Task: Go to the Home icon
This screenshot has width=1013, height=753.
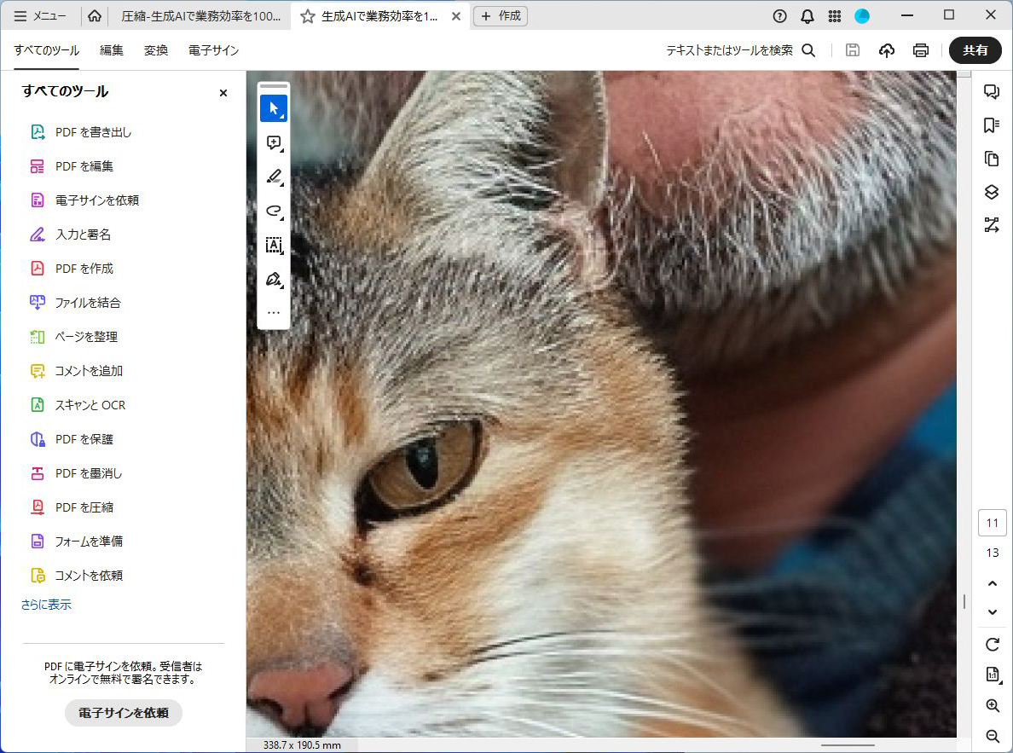Action: point(95,16)
